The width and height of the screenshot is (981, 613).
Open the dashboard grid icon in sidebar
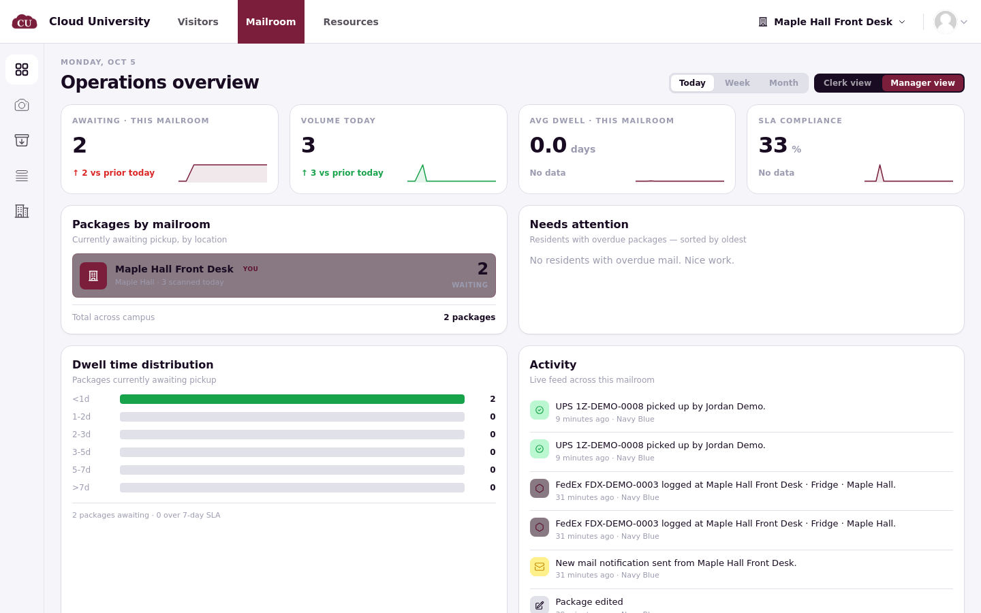pos(22,69)
